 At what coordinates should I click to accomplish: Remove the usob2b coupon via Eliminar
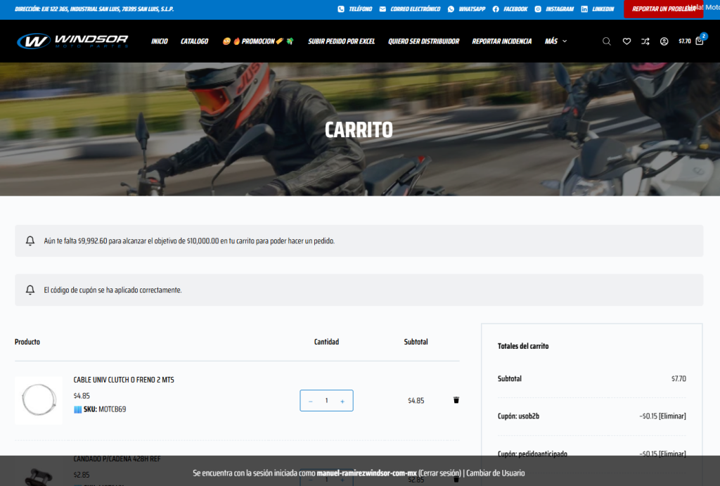tap(671, 416)
